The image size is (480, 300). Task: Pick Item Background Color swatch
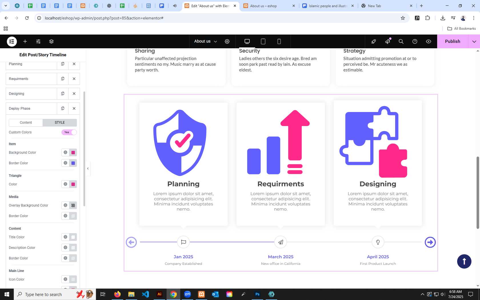coord(73,153)
